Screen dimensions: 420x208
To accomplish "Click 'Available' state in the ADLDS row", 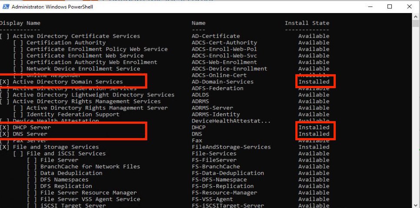I will [x=314, y=95].
